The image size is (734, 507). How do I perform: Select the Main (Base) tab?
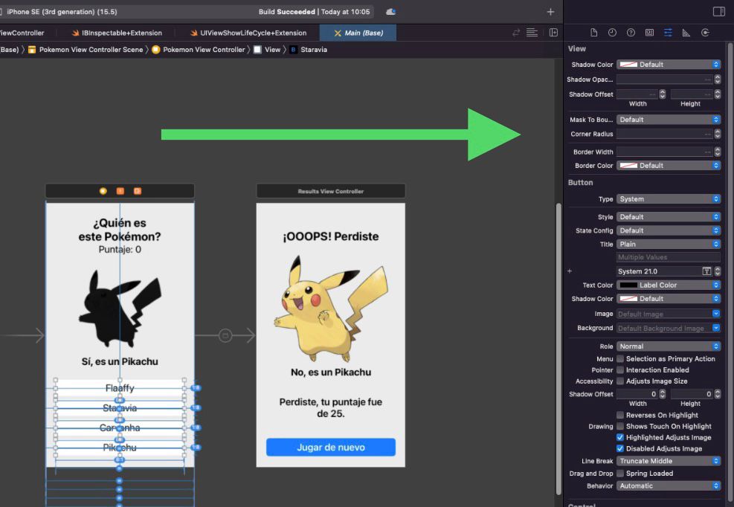(x=358, y=33)
